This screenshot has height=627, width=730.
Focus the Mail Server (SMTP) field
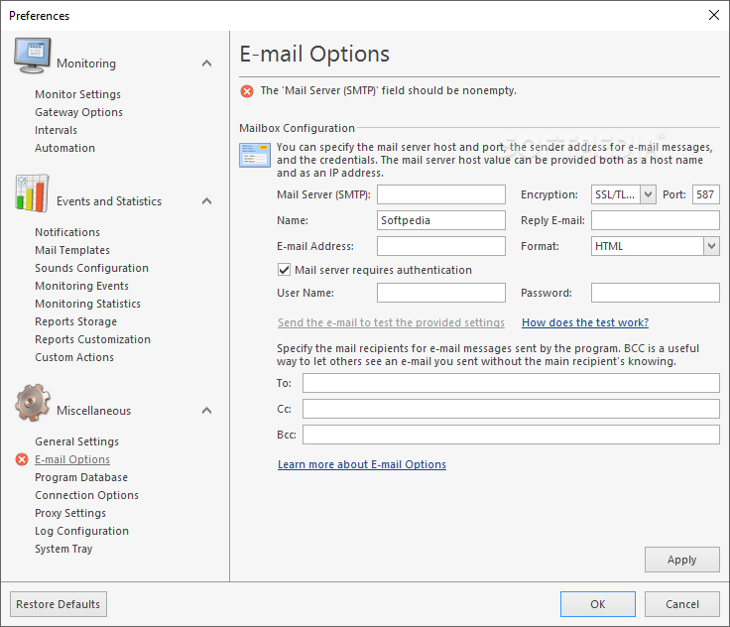[441, 194]
